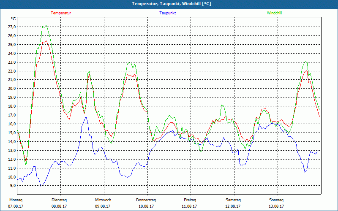Click the date 11.08.17
338x211 pixels.
pyautogui.click(x=189, y=206)
